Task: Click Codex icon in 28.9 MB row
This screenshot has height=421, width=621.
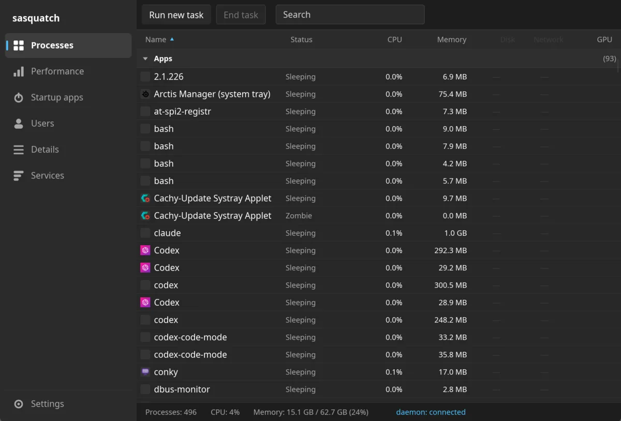Action: click(x=145, y=303)
